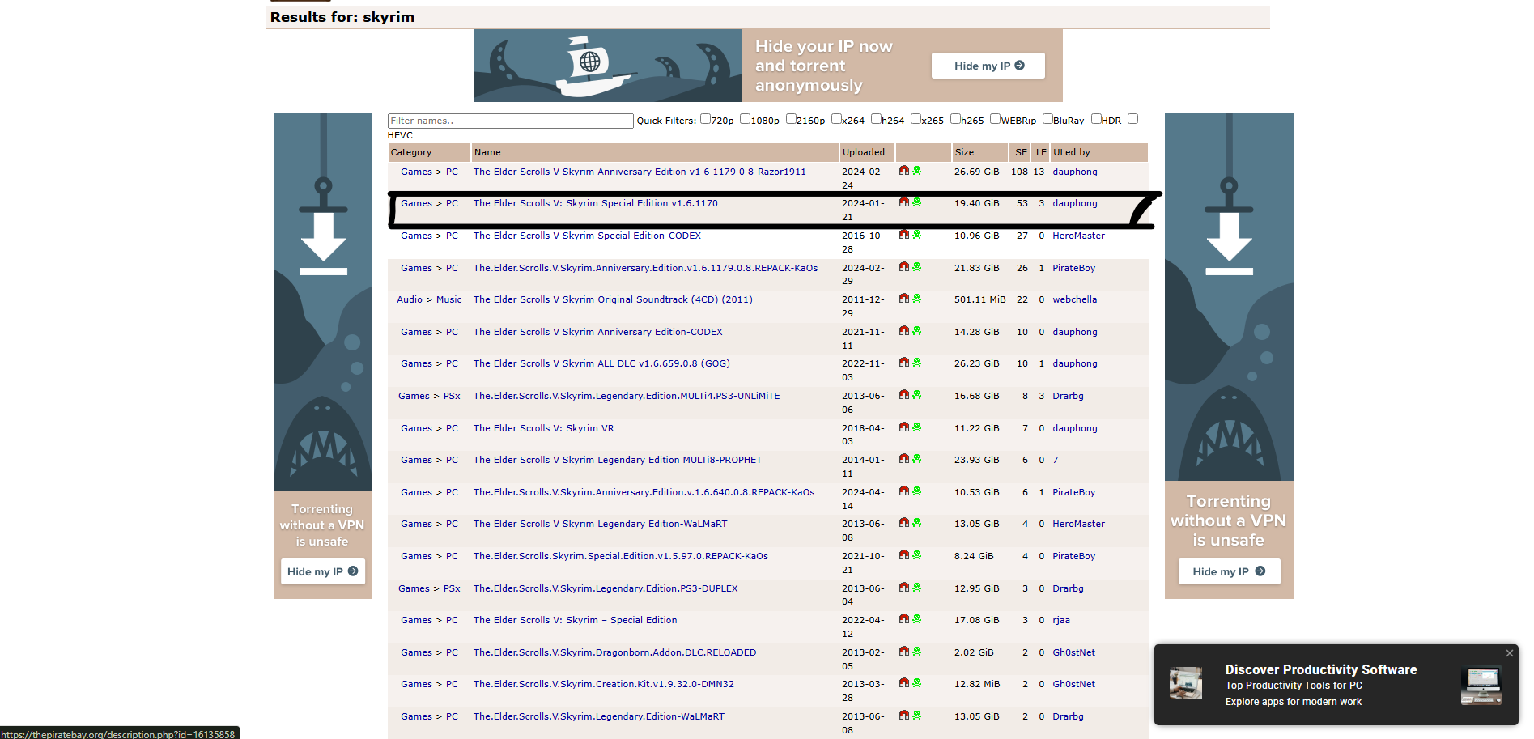The image size is (1534, 739).
Task: Check the 1080p quick filter
Action: click(745, 119)
